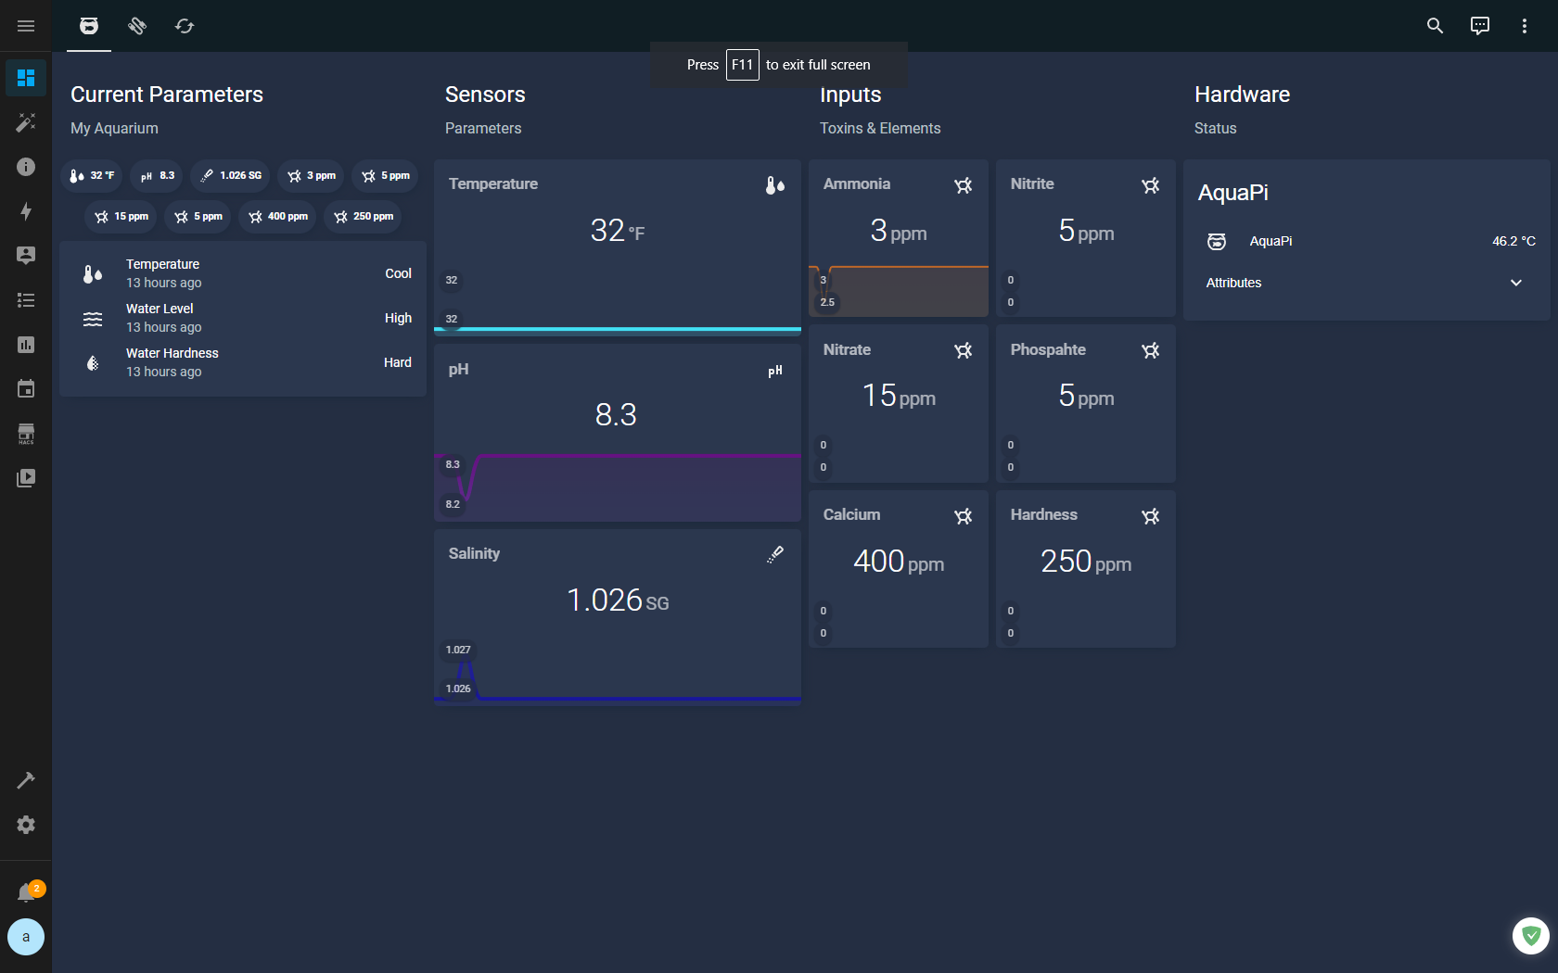
Task: Switch to the cycle dashboard tab
Action: [185, 26]
